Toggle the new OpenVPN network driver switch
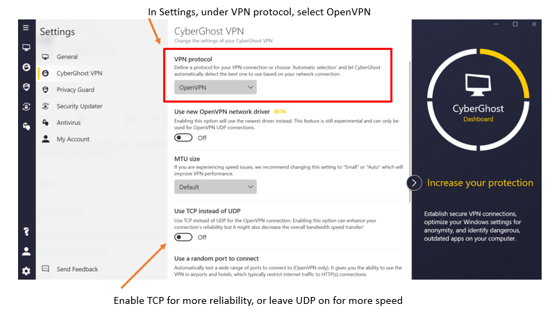 pyautogui.click(x=183, y=137)
